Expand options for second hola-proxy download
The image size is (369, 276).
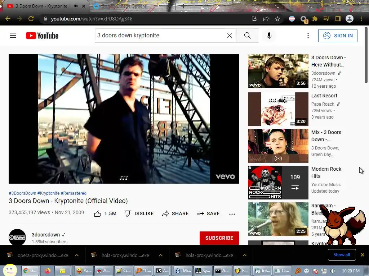(x=245, y=255)
